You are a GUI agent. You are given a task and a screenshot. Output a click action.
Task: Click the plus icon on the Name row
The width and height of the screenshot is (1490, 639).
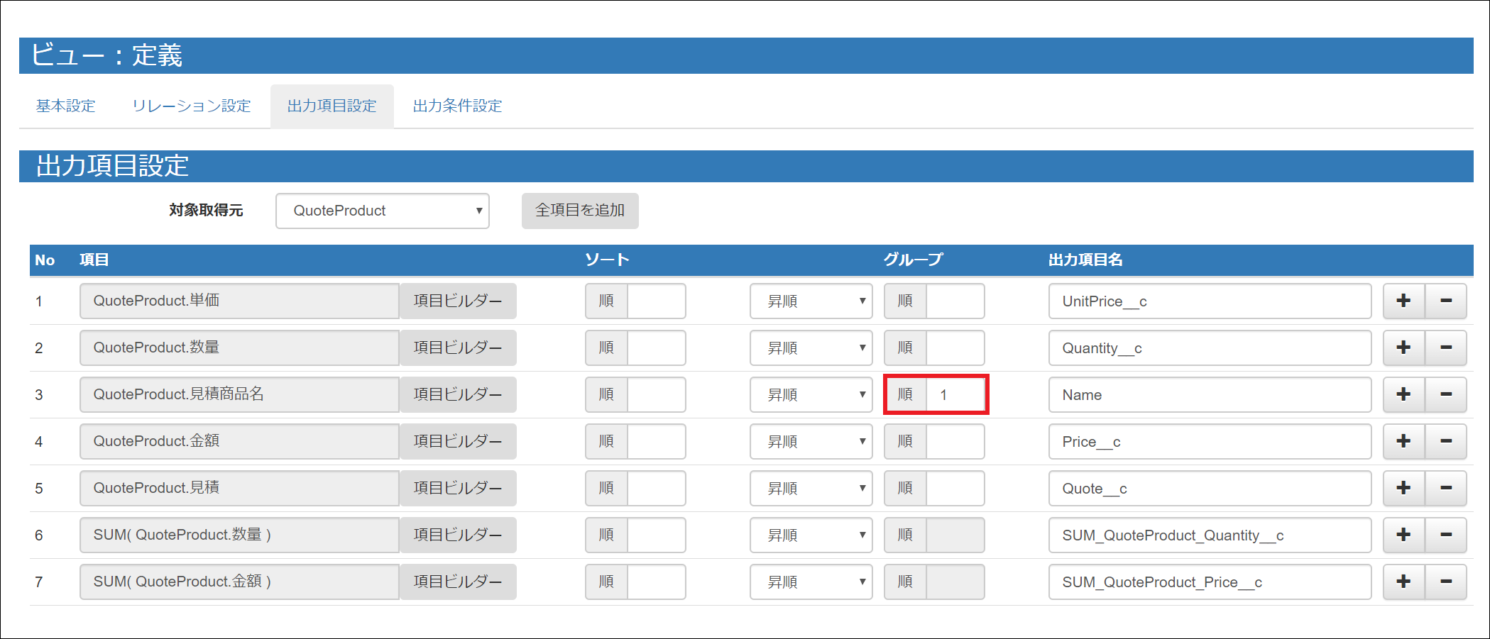[x=1403, y=394]
